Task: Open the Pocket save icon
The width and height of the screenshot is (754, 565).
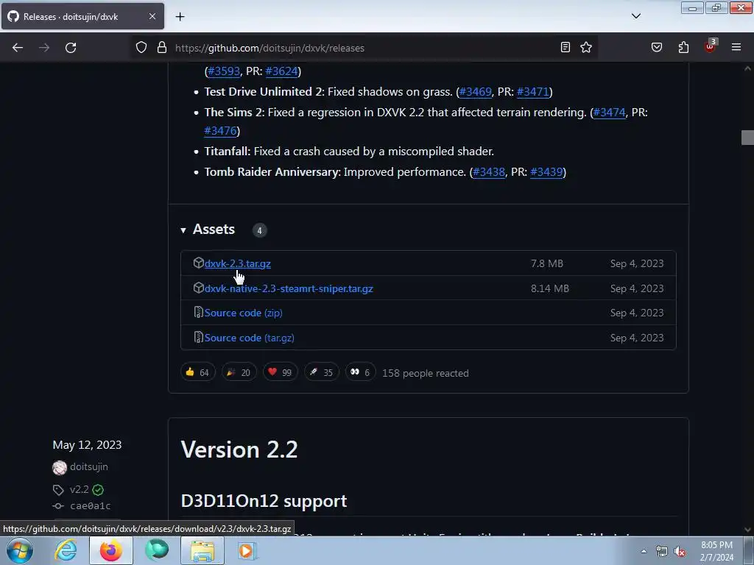Action: [657, 47]
